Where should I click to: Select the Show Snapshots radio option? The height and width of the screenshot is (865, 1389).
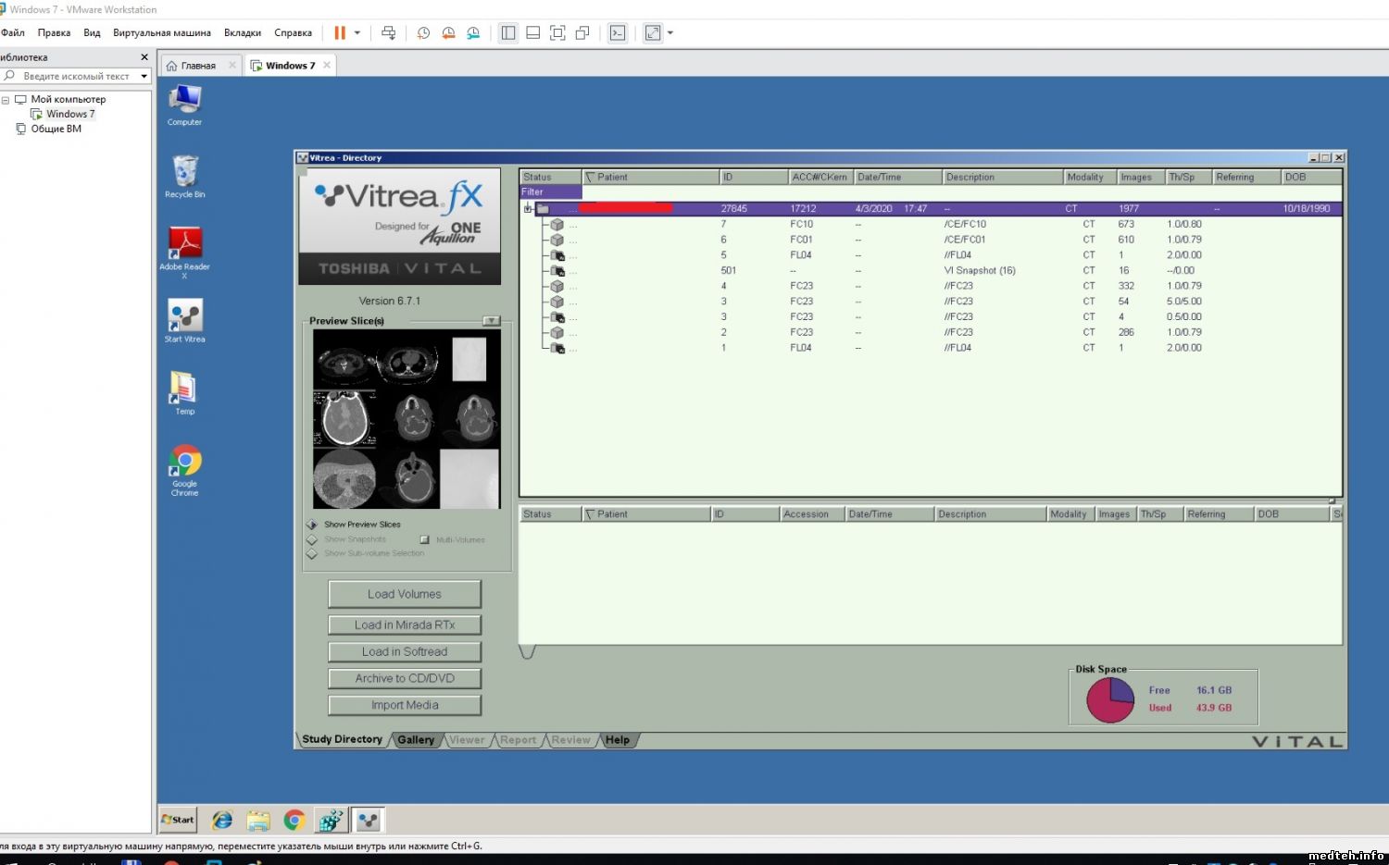(312, 539)
